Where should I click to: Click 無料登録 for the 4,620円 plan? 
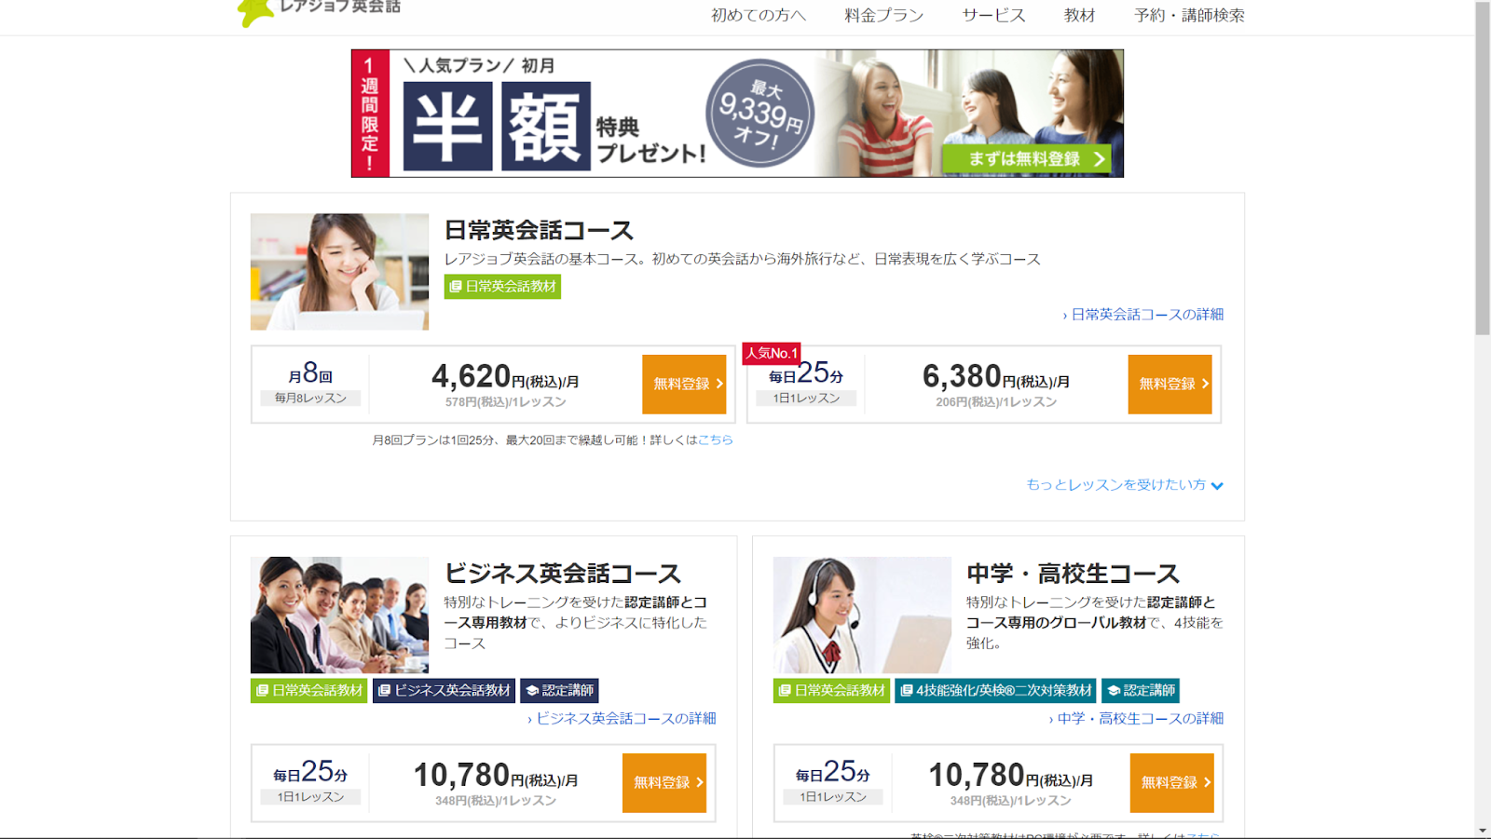684,384
